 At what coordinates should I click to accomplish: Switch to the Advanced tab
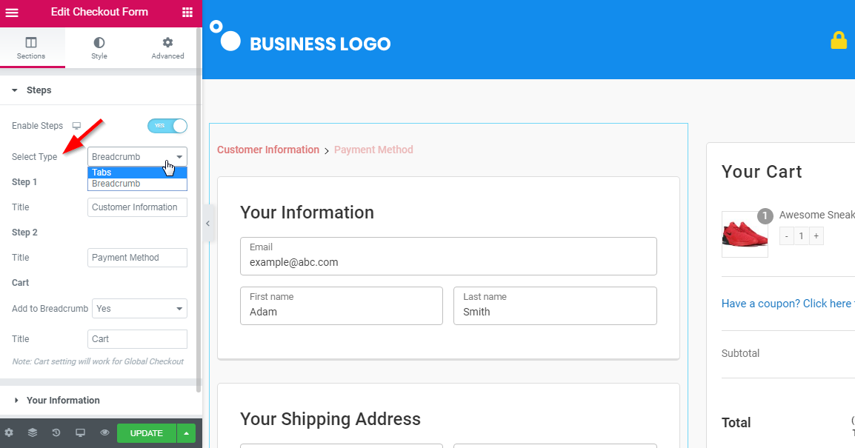click(167, 48)
